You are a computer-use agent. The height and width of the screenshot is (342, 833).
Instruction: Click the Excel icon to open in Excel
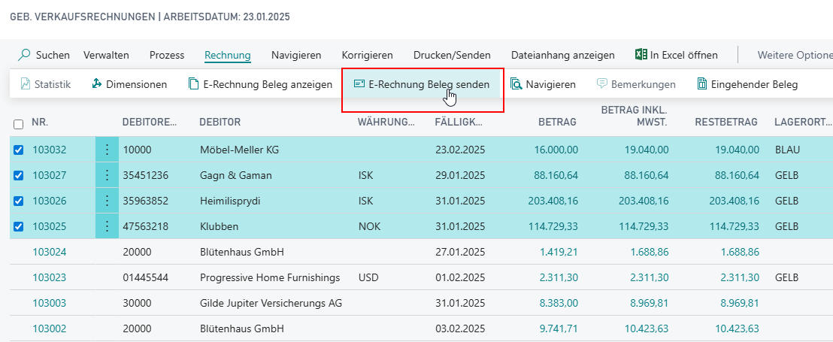pyautogui.click(x=641, y=55)
